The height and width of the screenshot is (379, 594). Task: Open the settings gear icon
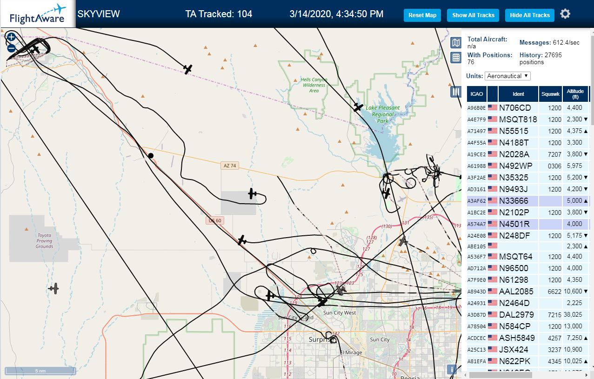click(x=565, y=14)
